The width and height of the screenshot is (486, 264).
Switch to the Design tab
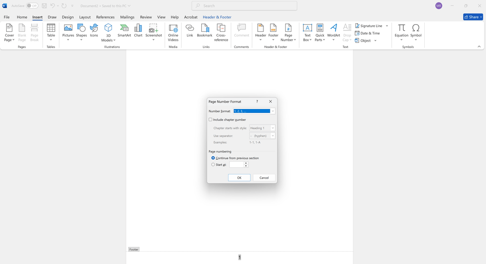pyautogui.click(x=67, y=17)
